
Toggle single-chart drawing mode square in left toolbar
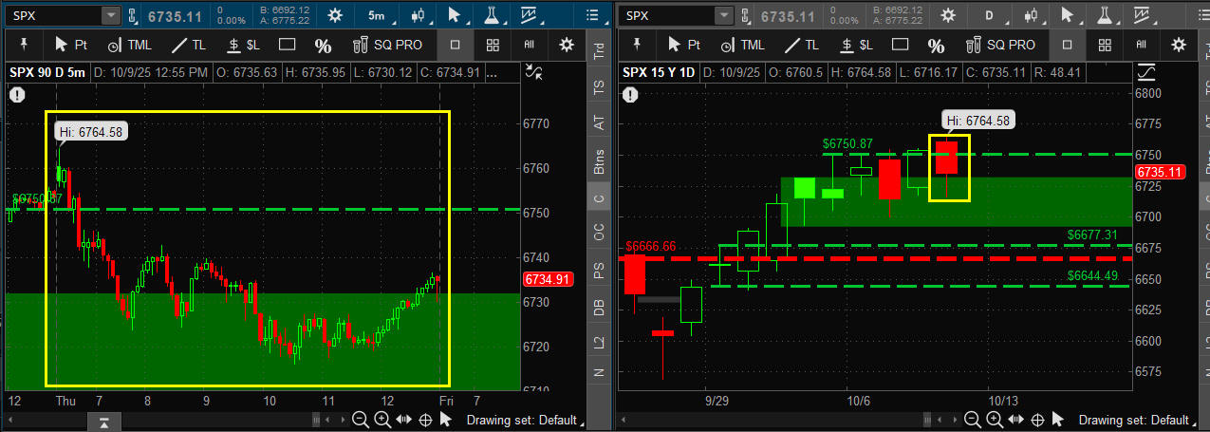[455, 45]
